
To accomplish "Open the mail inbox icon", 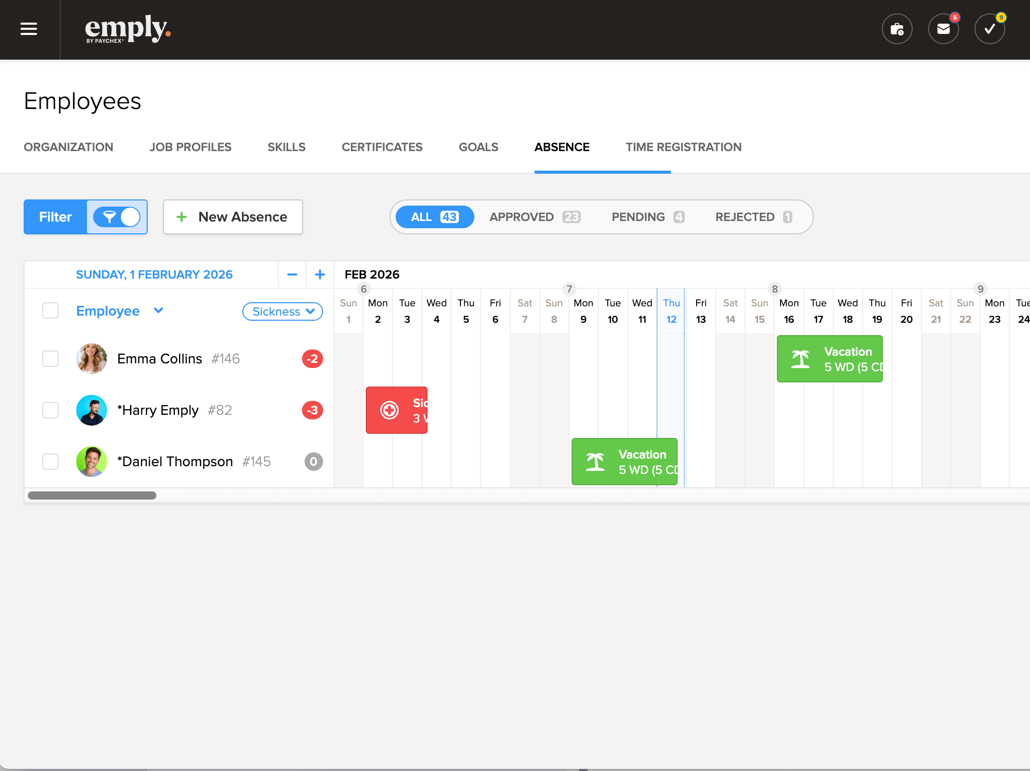I will [943, 29].
